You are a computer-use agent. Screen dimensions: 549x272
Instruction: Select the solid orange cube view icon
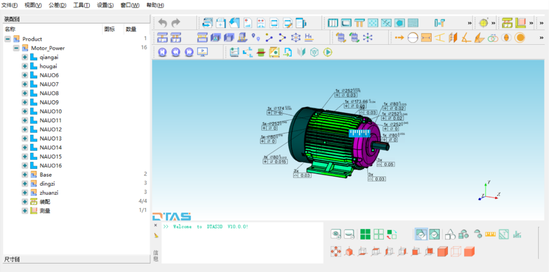click(x=442, y=251)
